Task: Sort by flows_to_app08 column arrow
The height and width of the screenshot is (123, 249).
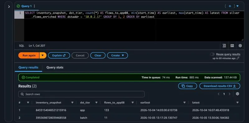Action: (x=133, y=102)
